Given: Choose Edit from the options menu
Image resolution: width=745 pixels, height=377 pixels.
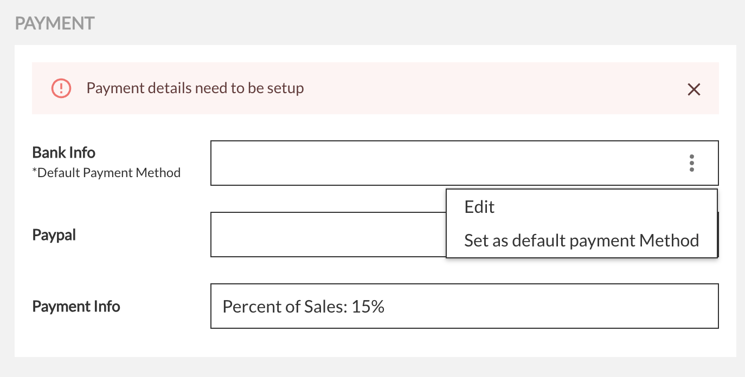Looking at the screenshot, I should pos(480,207).
